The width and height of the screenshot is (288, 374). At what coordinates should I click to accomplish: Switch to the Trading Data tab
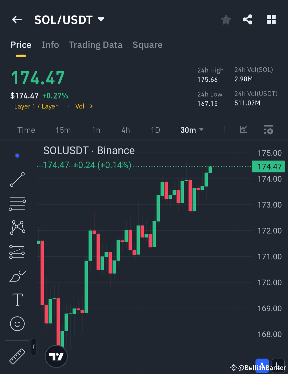96,45
